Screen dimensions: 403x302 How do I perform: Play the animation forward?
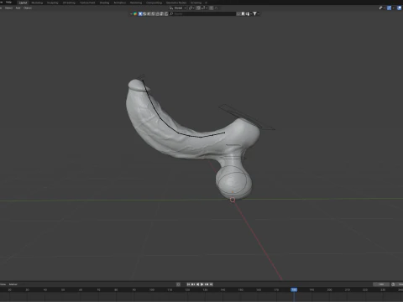[202, 284]
